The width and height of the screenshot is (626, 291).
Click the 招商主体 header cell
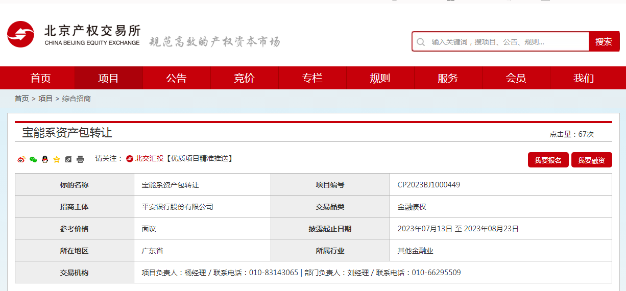[75, 207]
